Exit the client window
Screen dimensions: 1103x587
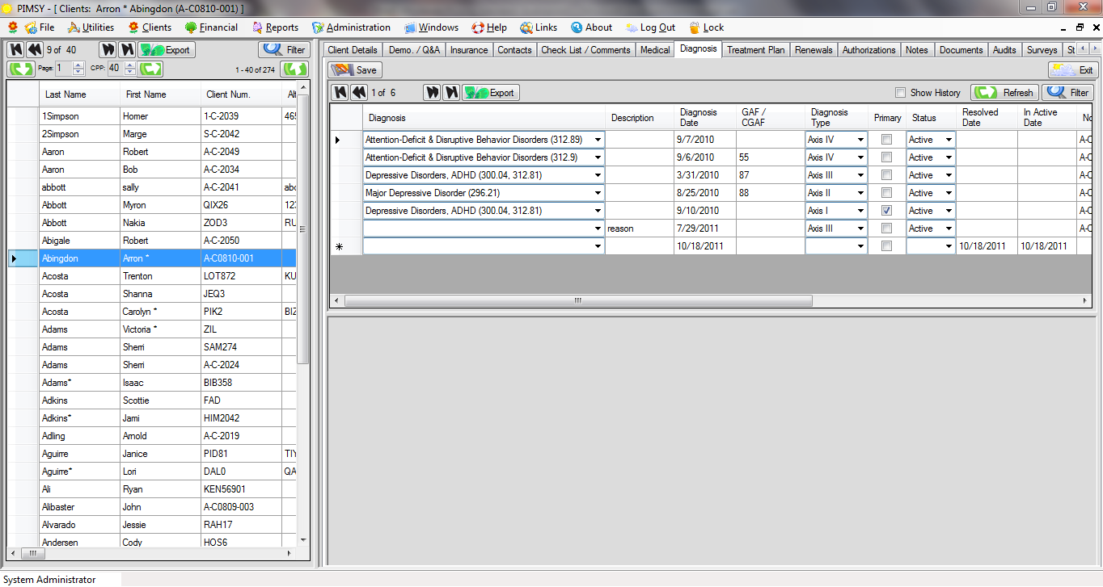(x=1073, y=69)
